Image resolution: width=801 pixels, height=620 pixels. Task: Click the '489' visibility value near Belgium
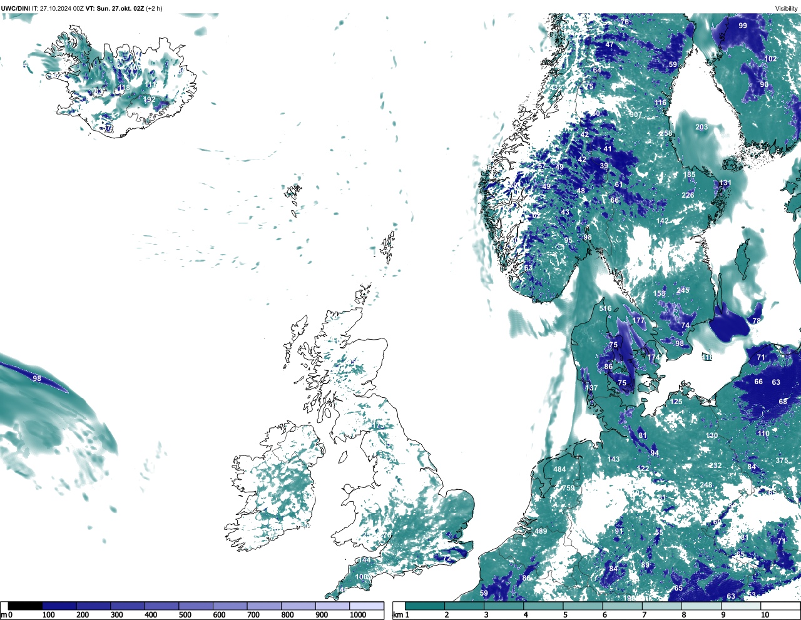pyautogui.click(x=541, y=531)
